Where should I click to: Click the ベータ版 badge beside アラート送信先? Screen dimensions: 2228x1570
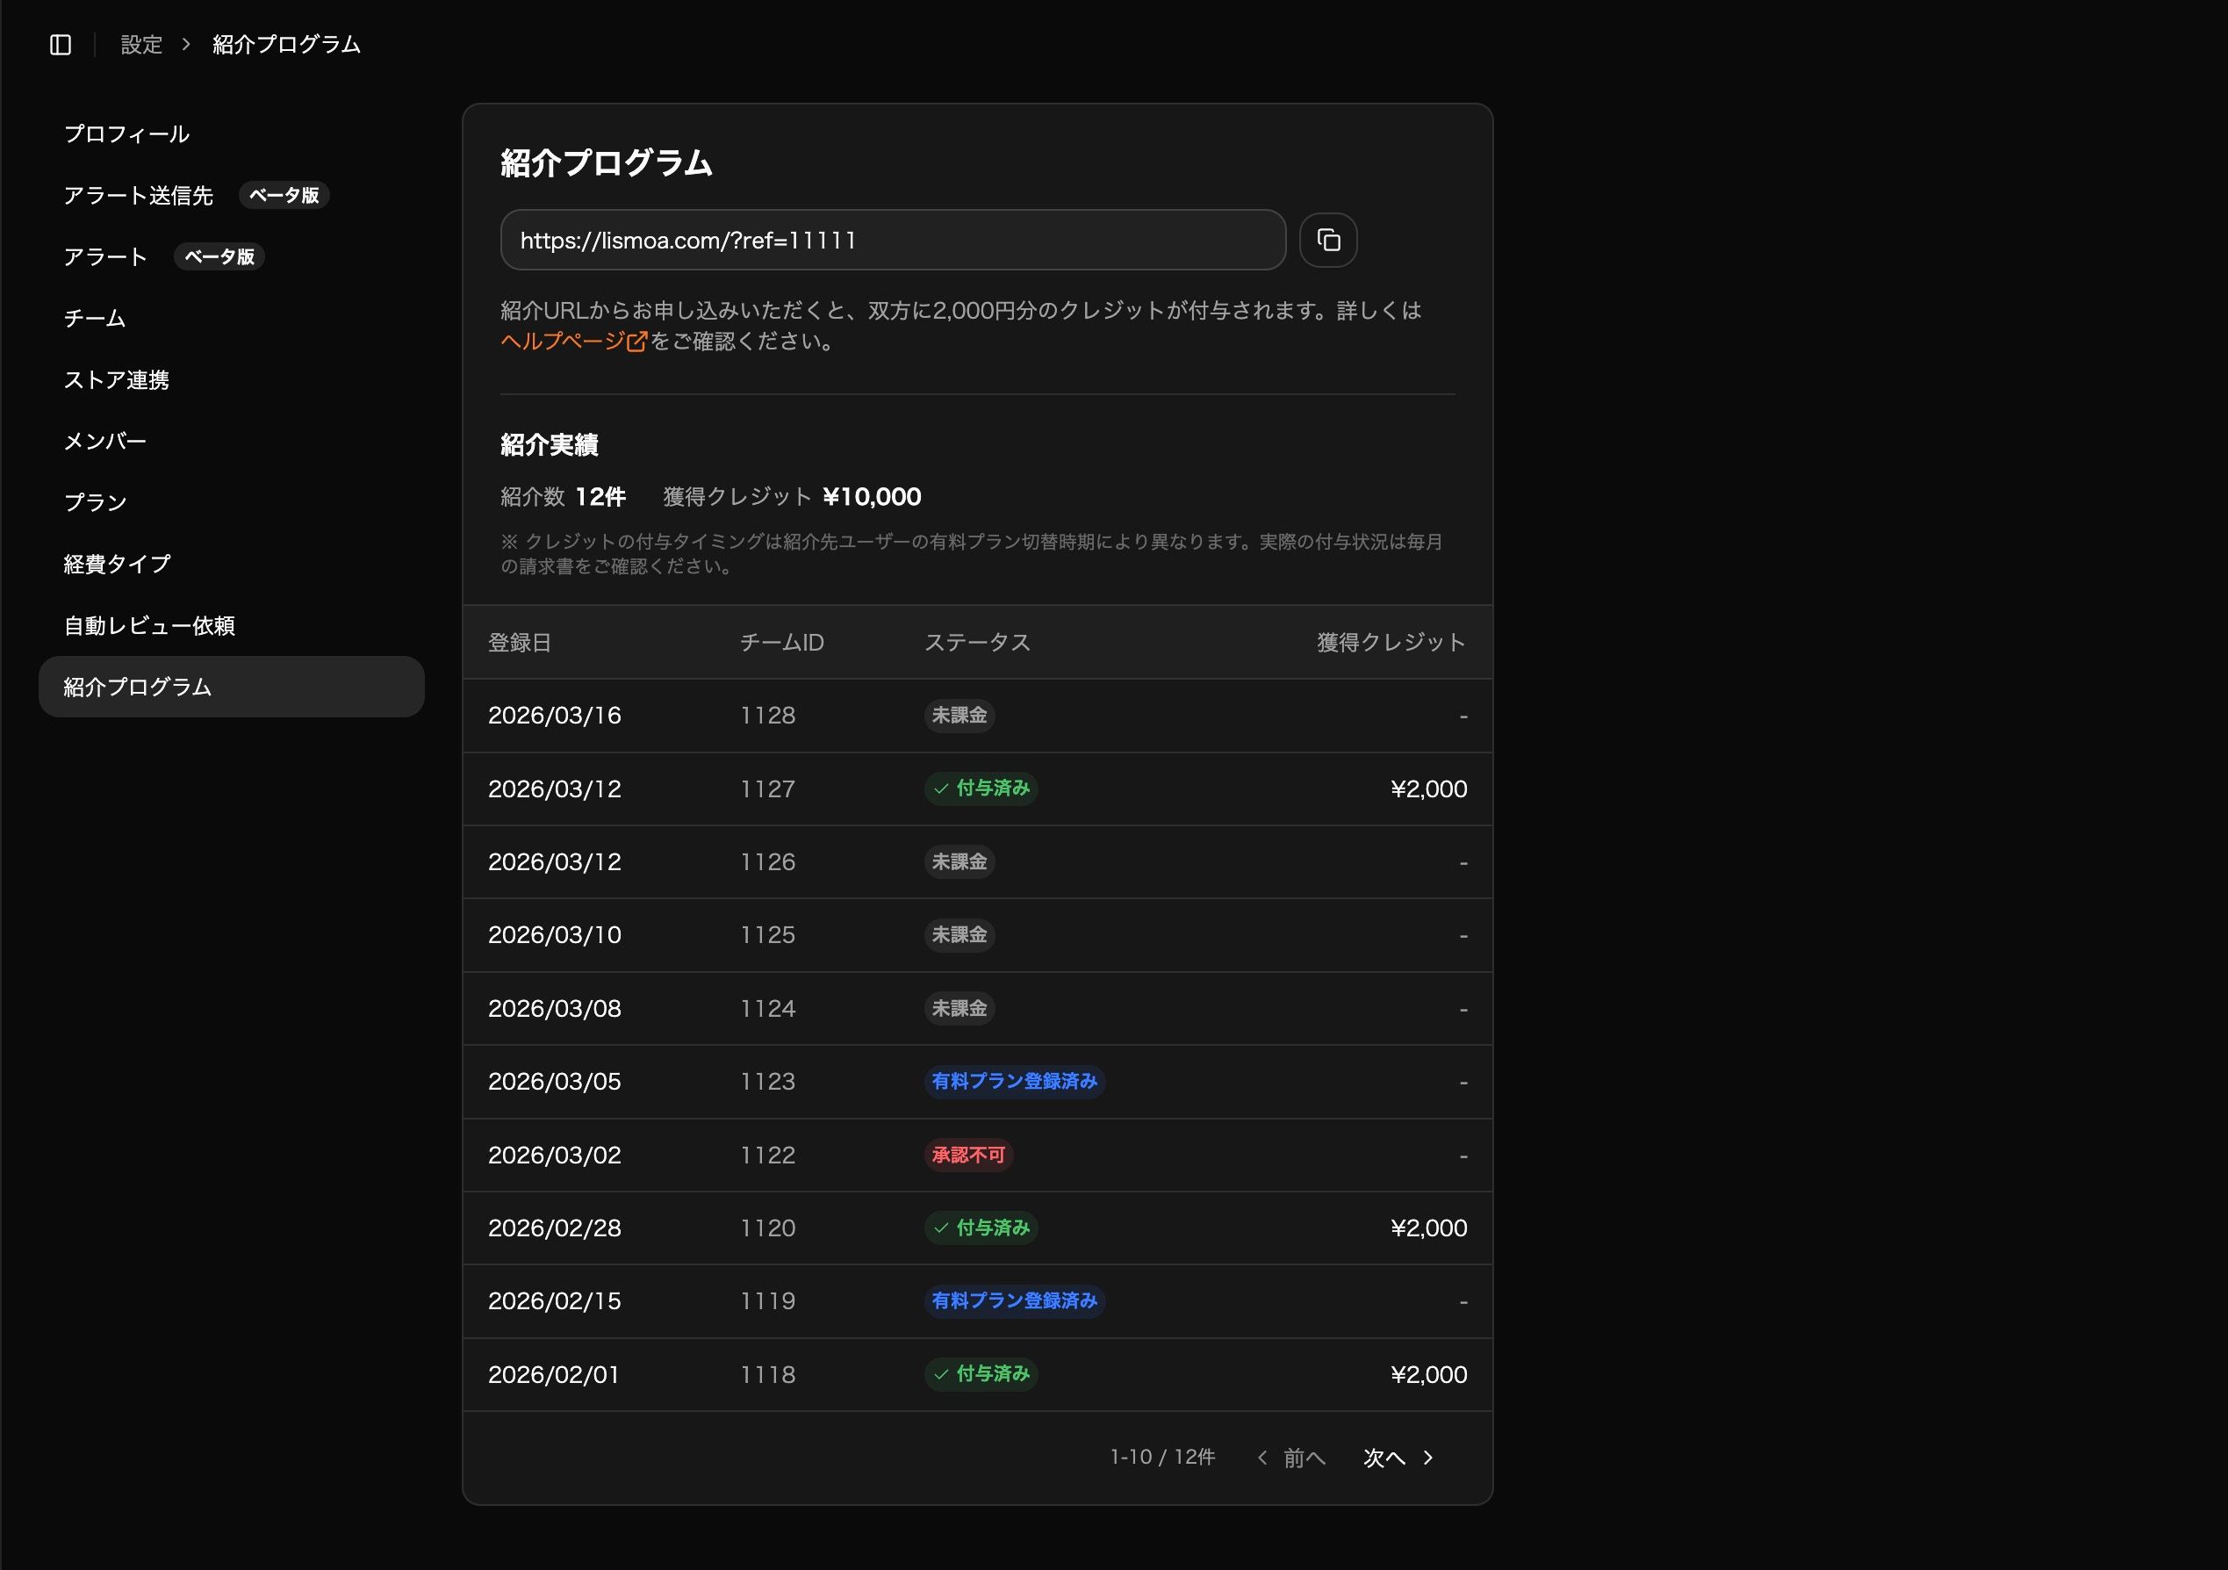click(x=284, y=195)
